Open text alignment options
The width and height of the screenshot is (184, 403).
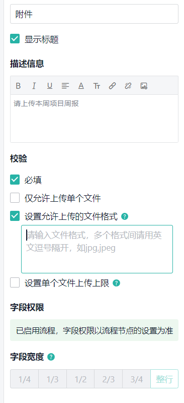(65, 86)
